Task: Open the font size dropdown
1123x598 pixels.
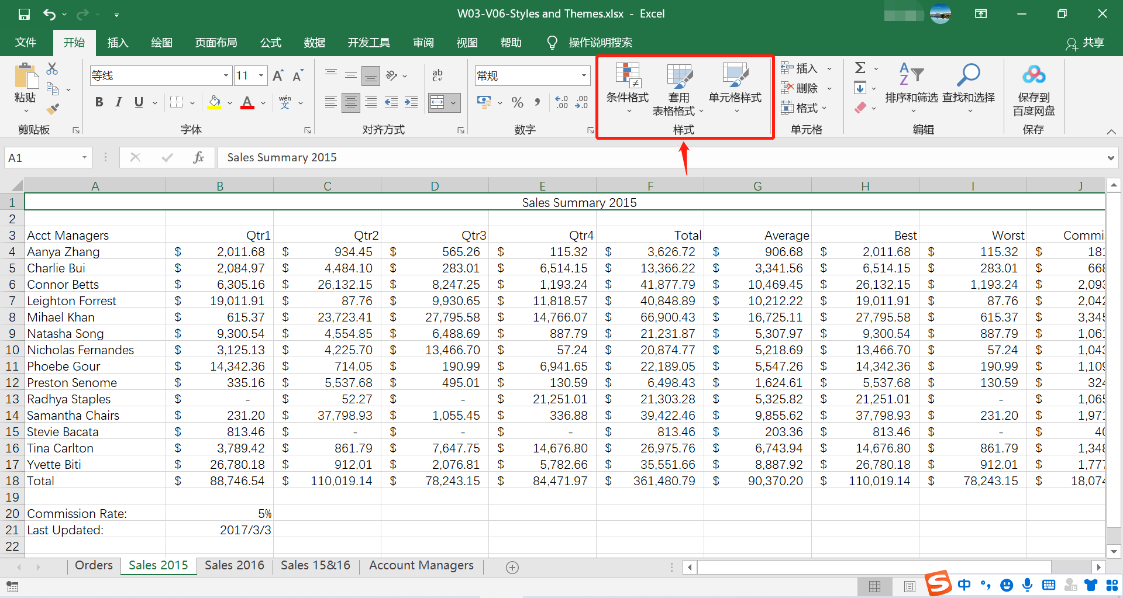Action: (261, 75)
